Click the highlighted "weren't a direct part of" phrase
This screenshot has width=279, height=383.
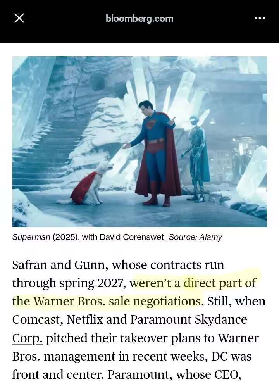[193, 283]
